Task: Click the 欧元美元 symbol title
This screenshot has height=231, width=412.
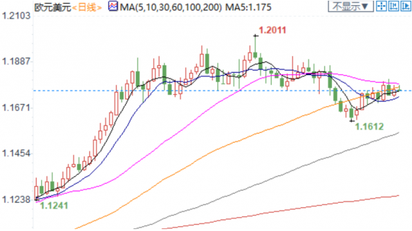Action: tap(53, 8)
